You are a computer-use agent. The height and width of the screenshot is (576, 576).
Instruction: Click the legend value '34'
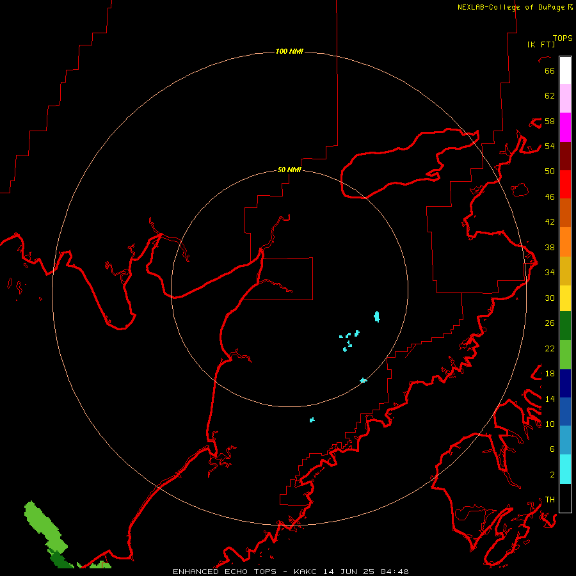tap(550, 273)
